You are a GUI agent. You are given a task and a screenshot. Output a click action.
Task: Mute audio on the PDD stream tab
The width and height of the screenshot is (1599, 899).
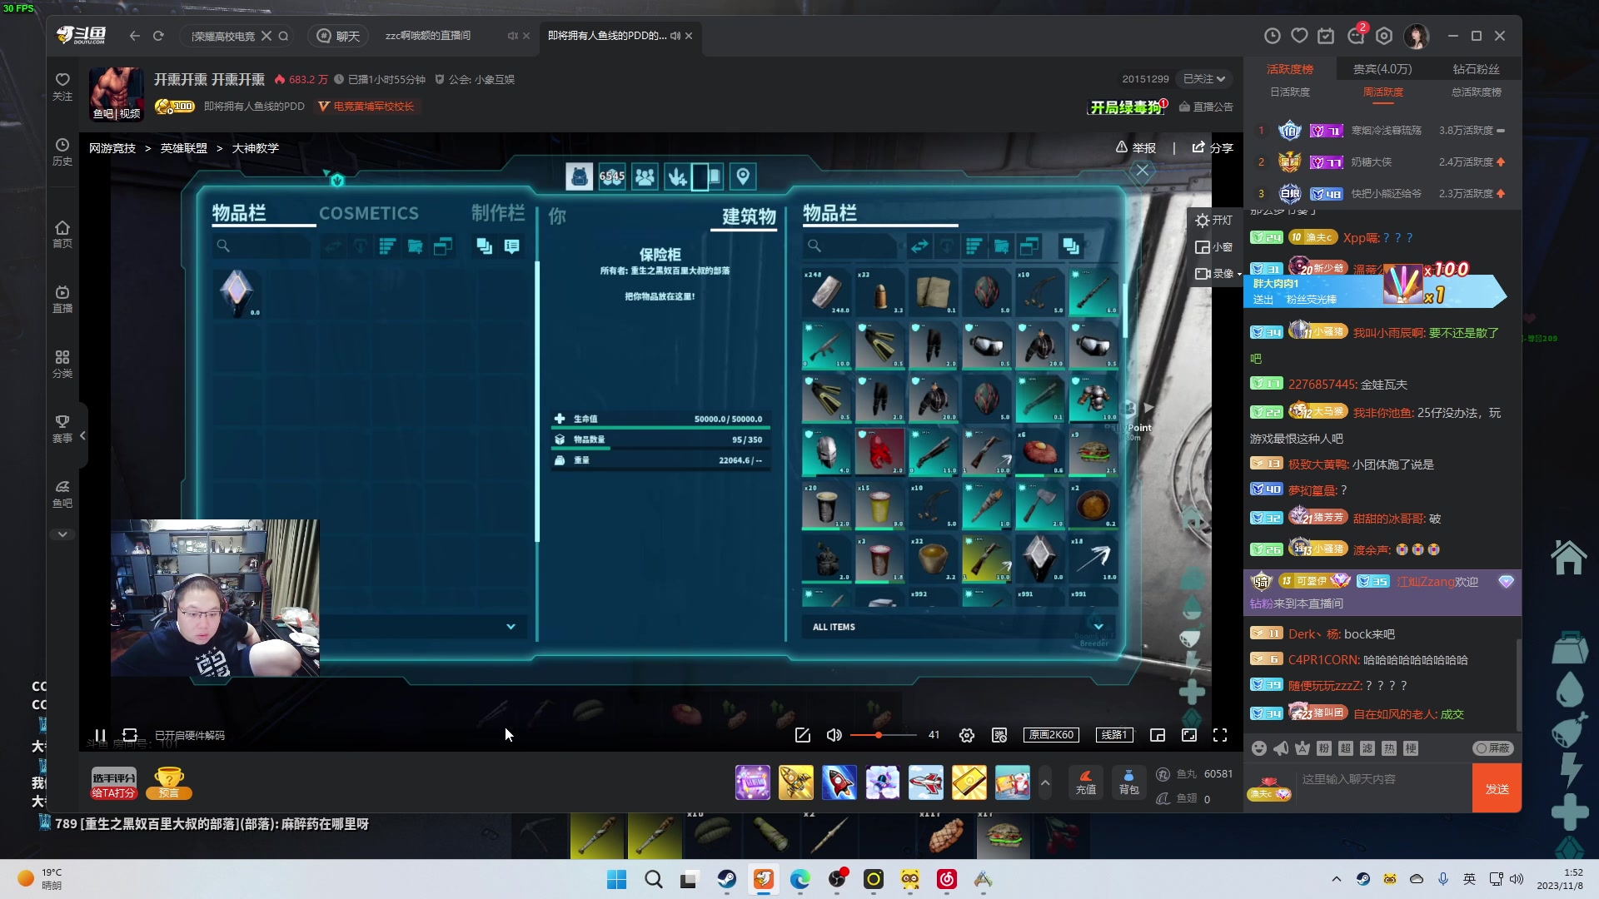[x=675, y=36]
